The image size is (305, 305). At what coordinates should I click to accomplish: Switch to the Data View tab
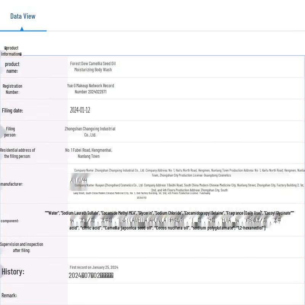click(23, 16)
